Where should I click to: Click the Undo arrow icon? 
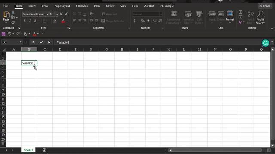pyautogui.click(x=9, y=34)
